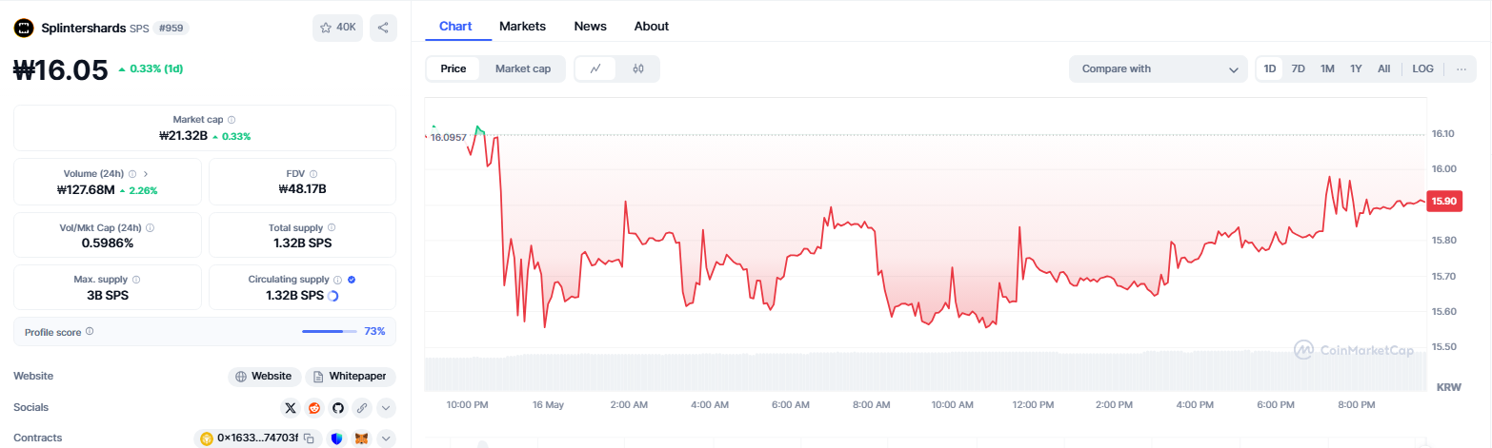Click the chain link social icon

click(361, 408)
